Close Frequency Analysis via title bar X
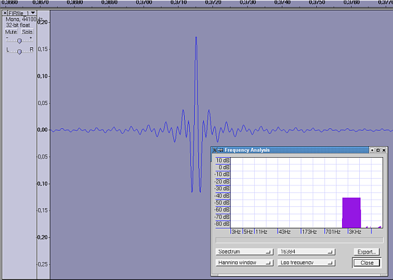 tap(384, 150)
